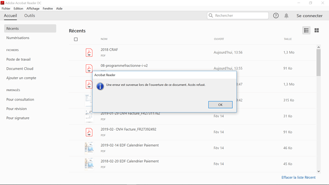Switch to the Outils tab
Image resolution: width=329 pixels, height=185 pixels.
pyautogui.click(x=30, y=16)
